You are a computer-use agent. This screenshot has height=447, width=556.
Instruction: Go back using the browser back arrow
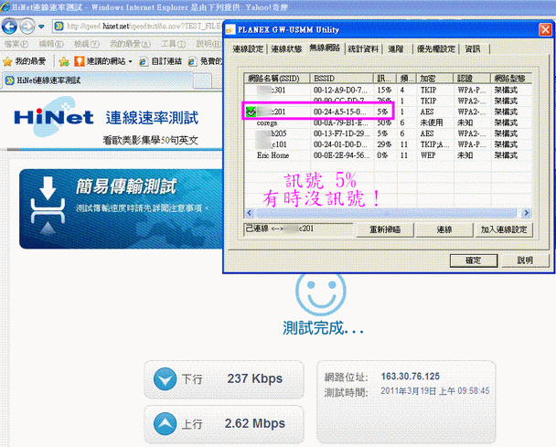(x=9, y=27)
